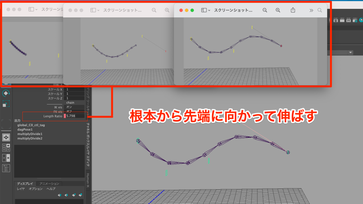Select the root joint of the chain in viewport

click(x=138, y=141)
